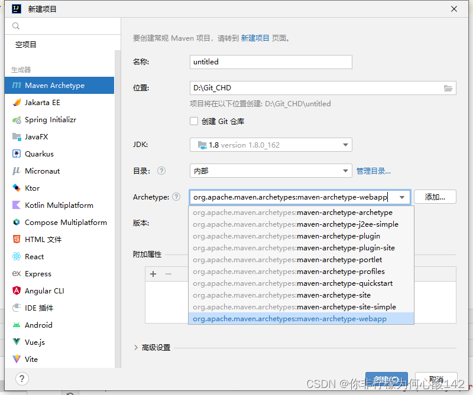Click the Angular CLI icon

click(17, 290)
